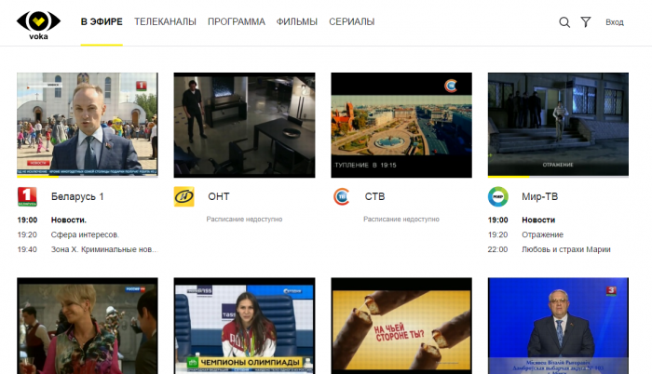The width and height of the screenshot is (652, 374).
Task: Open the ФИЛЬМЫ section
Action: 296,21
